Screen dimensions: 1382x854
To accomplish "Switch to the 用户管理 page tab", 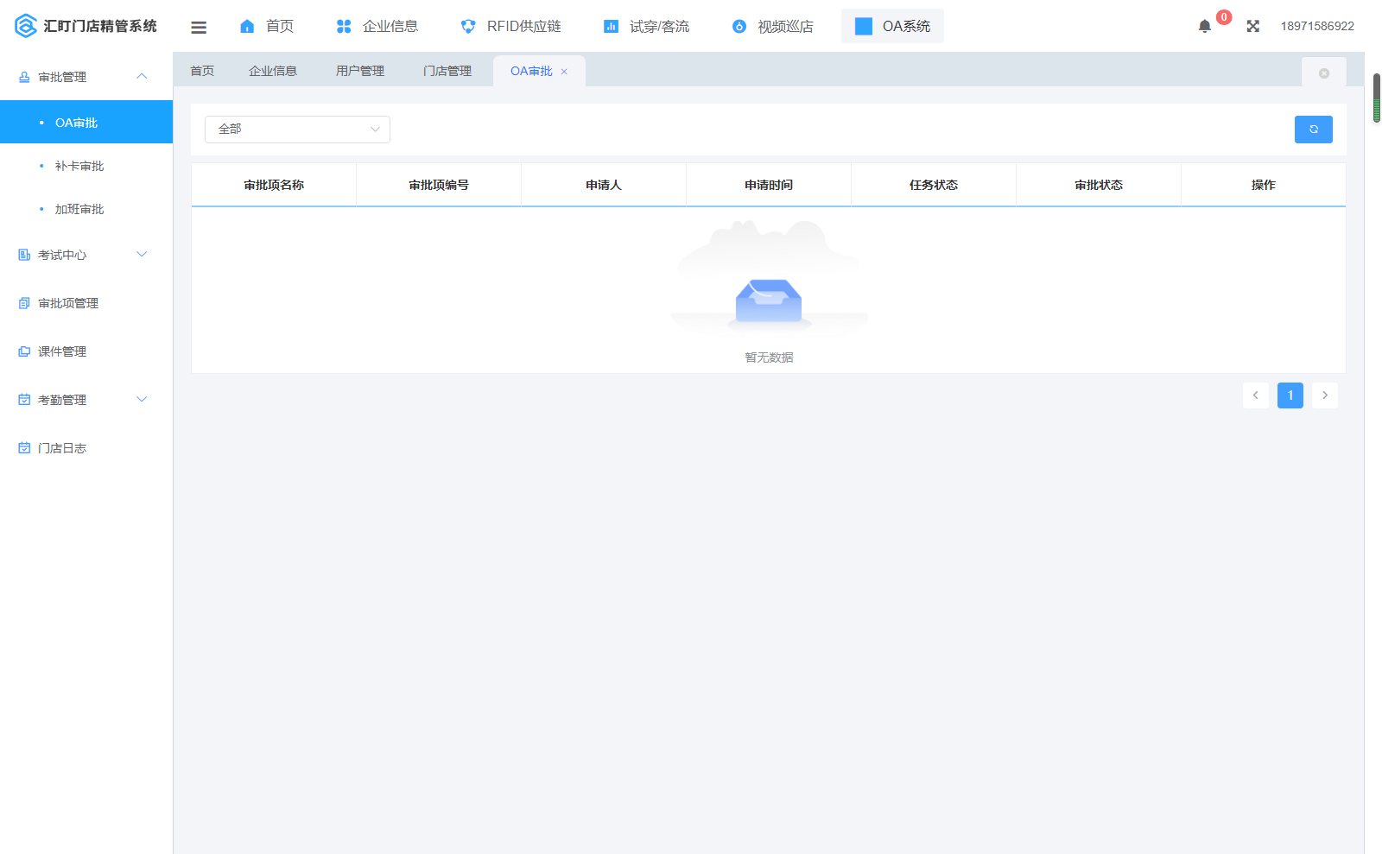I will pos(360,71).
